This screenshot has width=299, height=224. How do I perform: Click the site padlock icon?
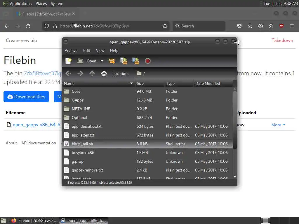coord(55,26)
